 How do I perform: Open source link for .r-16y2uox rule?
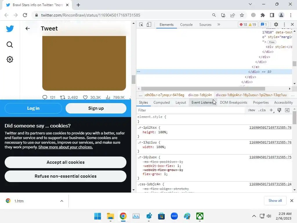tap(270, 157)
